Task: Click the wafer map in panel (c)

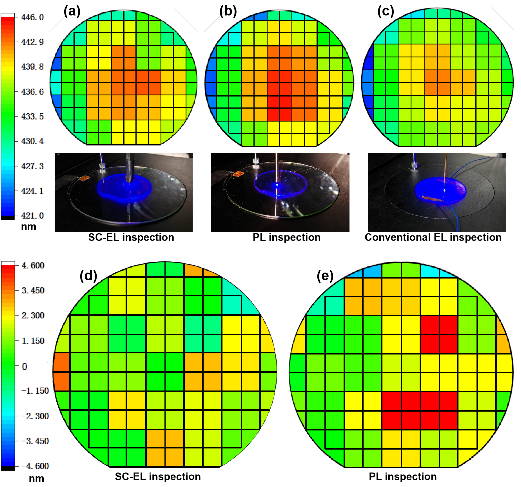Action: point(437,78)
